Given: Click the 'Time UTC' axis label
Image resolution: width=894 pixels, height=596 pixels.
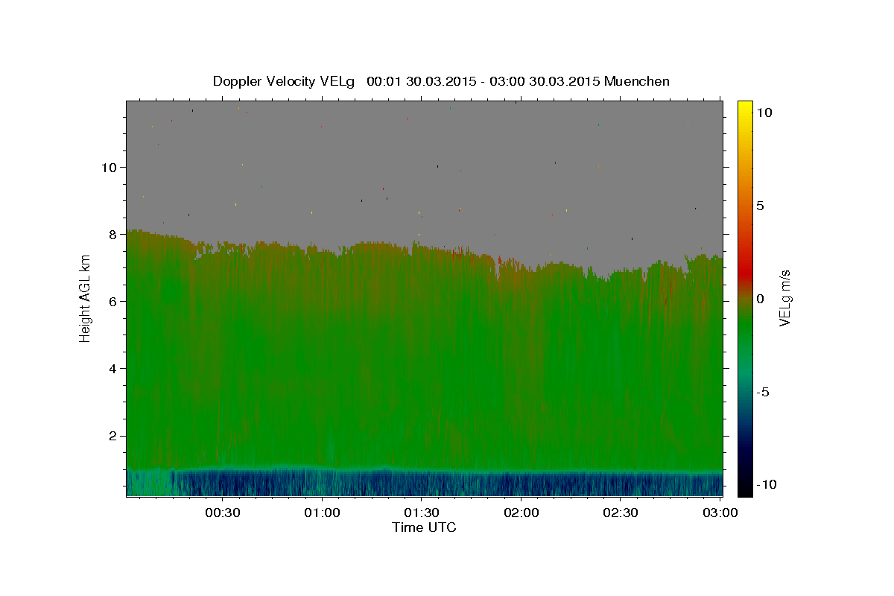Looking at the screenshot, I should [x=424, y=527].
